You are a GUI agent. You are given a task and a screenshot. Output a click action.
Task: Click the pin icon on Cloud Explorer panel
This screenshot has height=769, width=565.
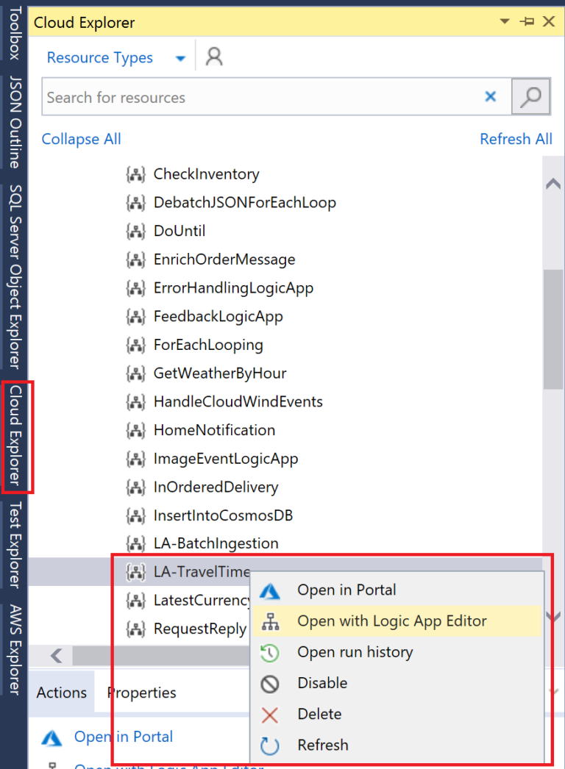tap(527, 21)
